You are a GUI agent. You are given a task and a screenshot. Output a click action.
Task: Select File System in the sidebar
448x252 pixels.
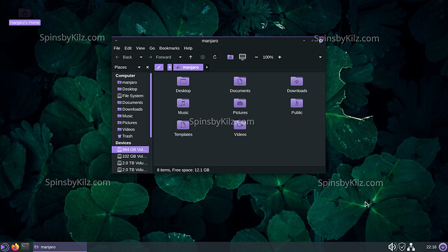point(131,95)
